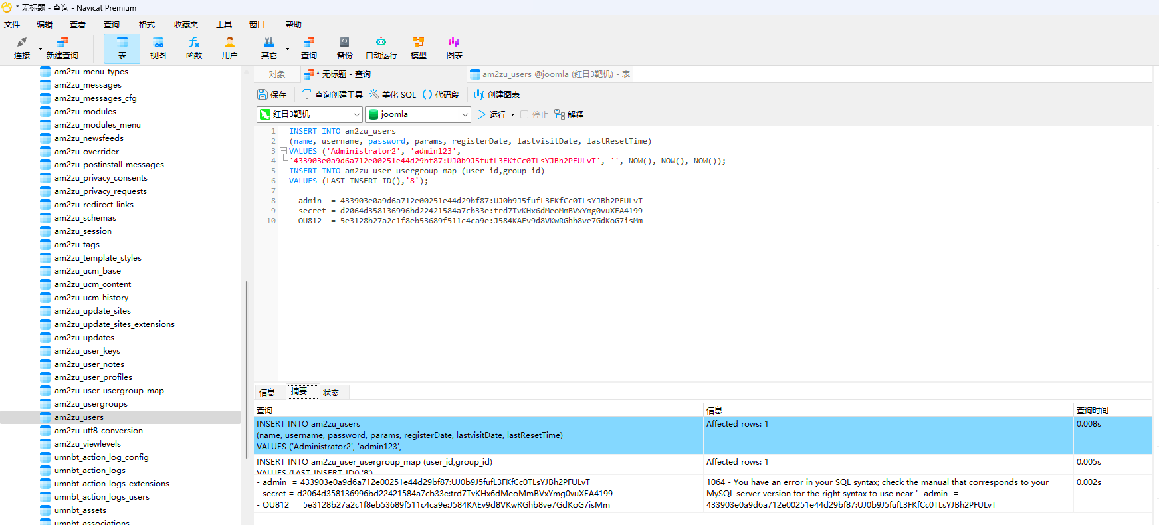
Task: Expand the 运行 (Run) dropdown arrow
Action: click(x=512, y=115)
